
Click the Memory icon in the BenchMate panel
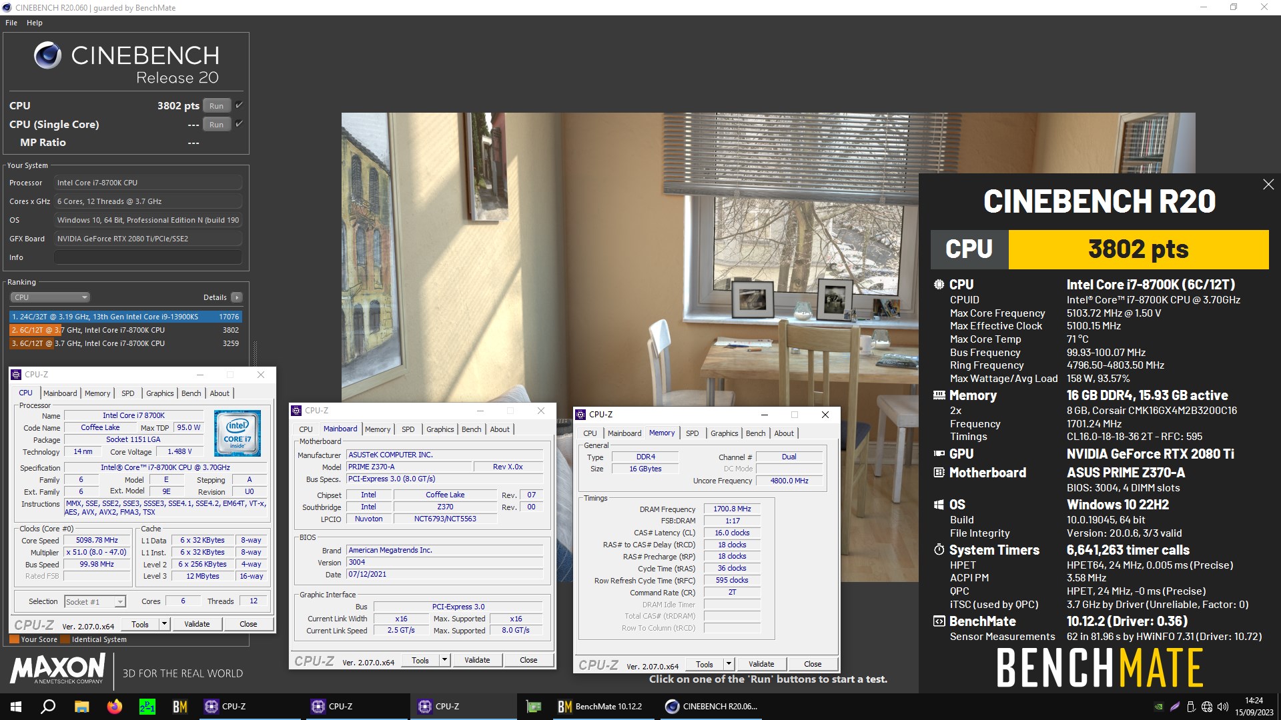pos(939,395)
